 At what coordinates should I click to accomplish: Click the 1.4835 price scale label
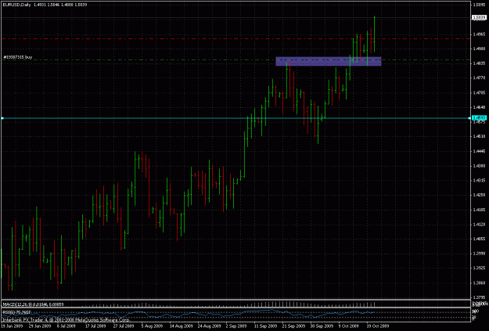click(479, 63)
